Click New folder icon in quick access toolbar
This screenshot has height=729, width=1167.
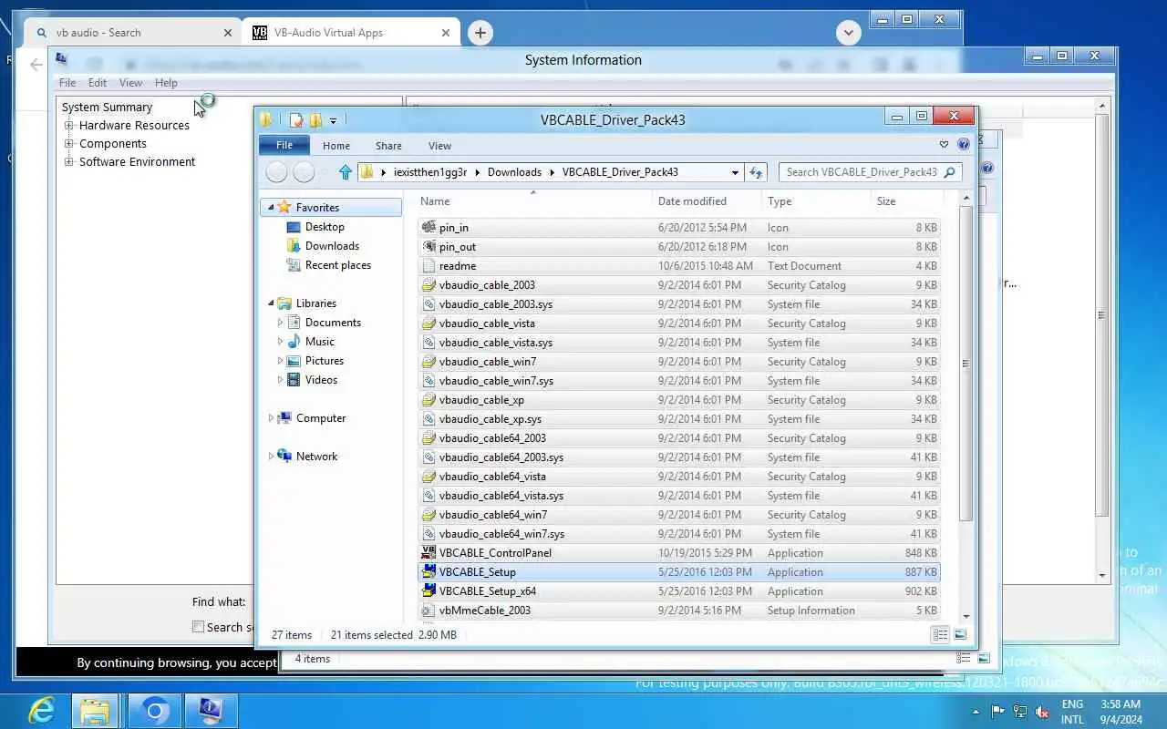coord(315,120)
